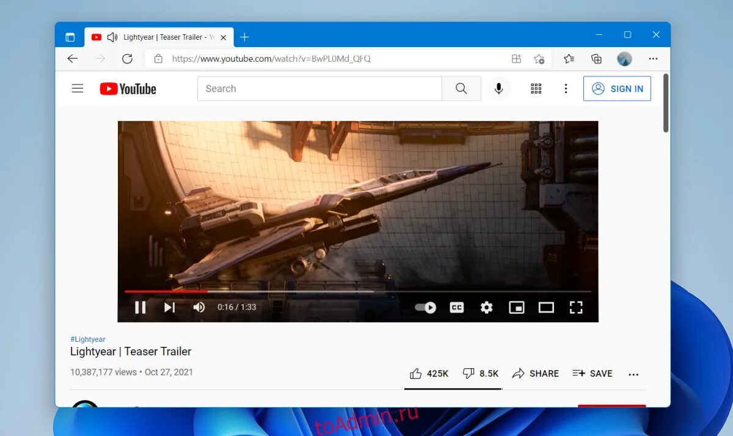The width and height of the screenshot is (733, 436).
Task: Mute the video volume speaker icon
Action: 199,307
